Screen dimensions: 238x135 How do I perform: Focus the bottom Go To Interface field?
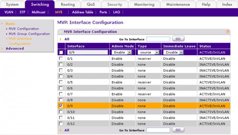[158, 130]
